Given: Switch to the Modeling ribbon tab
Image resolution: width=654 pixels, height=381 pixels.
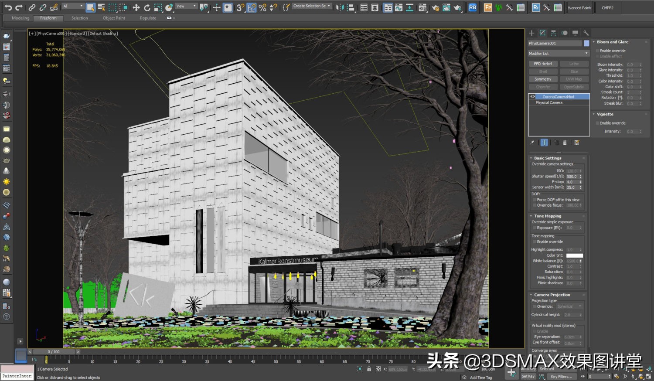Looking at the screenshot, I should pos(20,18).
